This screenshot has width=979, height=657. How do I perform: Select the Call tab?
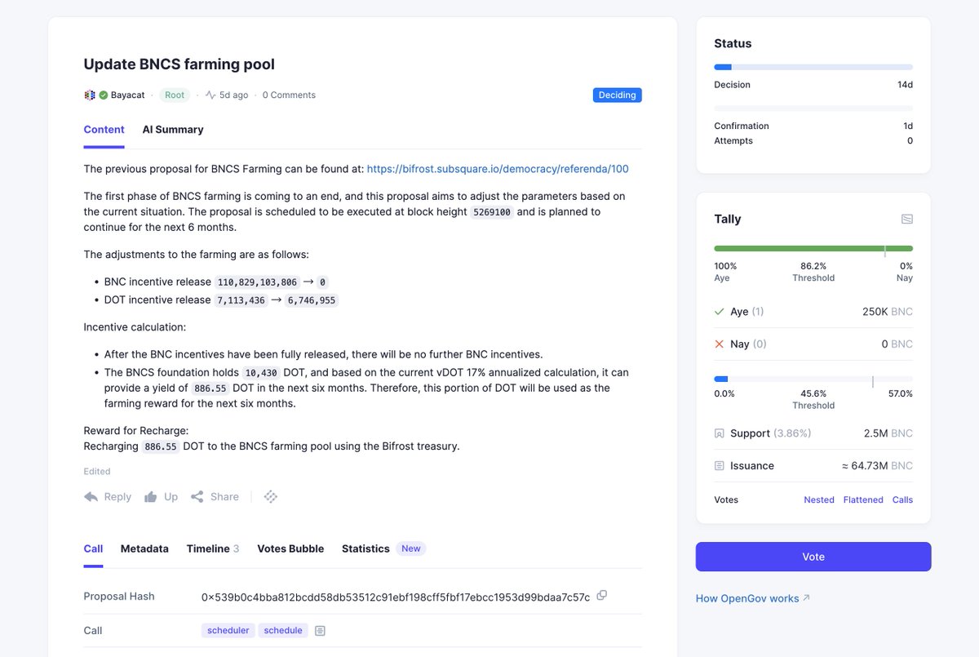(93, 548)
